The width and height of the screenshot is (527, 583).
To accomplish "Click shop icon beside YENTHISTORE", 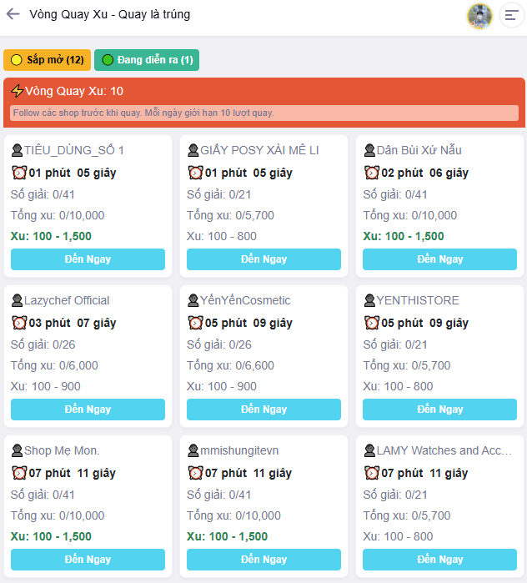I will click(369, 300).
